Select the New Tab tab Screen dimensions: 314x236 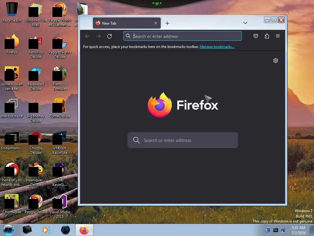click(127, 23)
